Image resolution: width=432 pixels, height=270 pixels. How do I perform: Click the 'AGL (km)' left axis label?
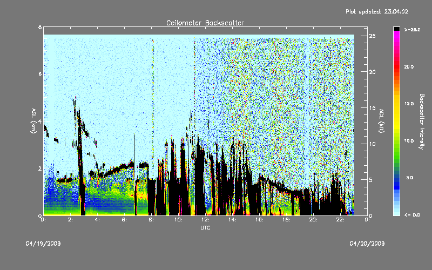[x=33, y=121]
